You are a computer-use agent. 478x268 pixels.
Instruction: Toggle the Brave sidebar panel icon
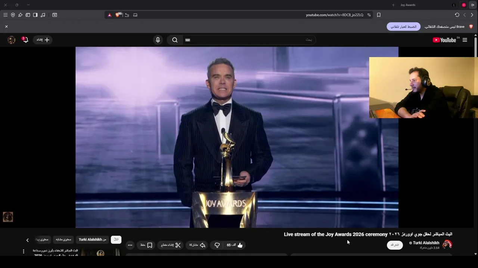pyautogui.click(x=35, y=15)
